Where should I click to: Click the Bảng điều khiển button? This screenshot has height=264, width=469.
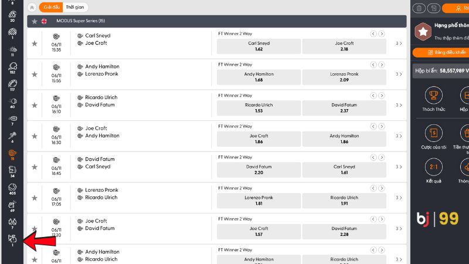click(x=441, y=52)
